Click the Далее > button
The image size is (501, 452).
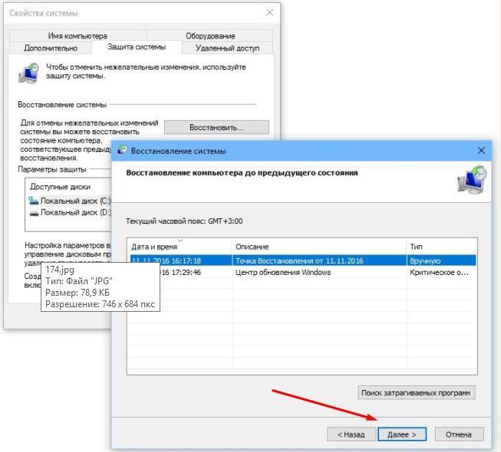tap(401, 434)
